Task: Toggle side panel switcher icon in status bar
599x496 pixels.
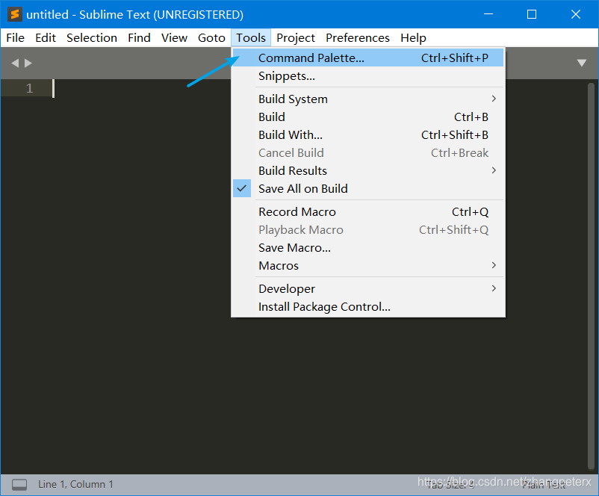Action: 19,485
